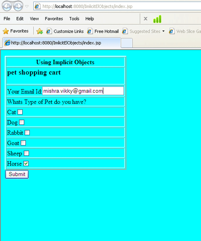Open the Favorites menu
Viewport: 201px width, 241px height.
[x=54, y=18]
